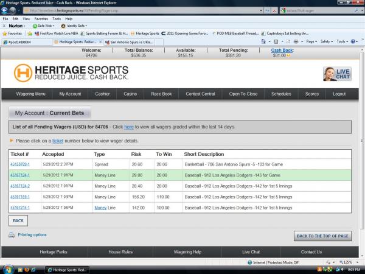Click the BACK button below the table
The image size is (365, 274).
[18, 220]
